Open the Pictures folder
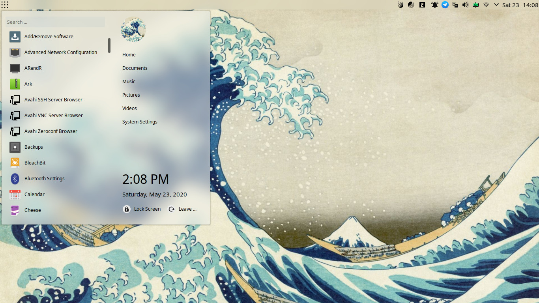This screenshot has height=303, width=539. (x=131, y=95)
